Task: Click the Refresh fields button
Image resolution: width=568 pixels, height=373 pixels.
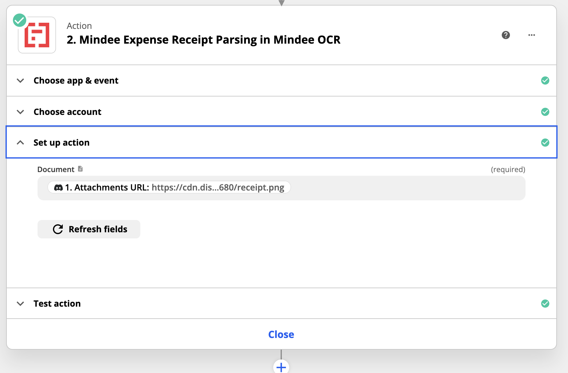Action: [89, 229]
